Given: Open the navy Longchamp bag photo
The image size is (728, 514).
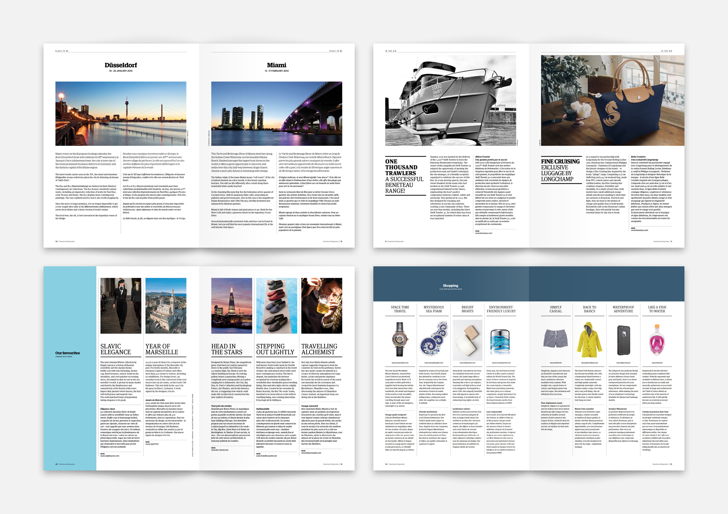Looking at the screenshot, I should 613,100.
